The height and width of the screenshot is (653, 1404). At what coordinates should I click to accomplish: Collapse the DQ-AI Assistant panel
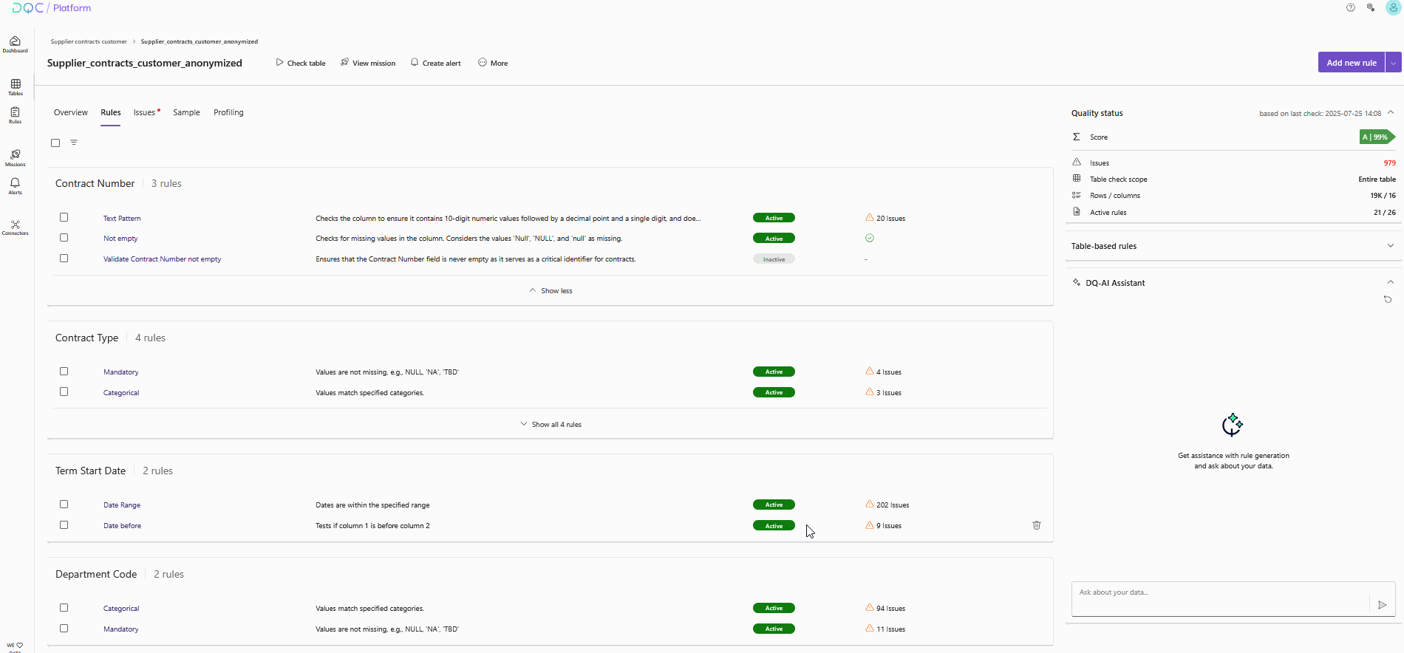pos(1391,282)
